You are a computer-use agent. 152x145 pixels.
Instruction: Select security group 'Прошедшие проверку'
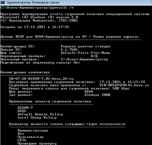pos(37,143)
